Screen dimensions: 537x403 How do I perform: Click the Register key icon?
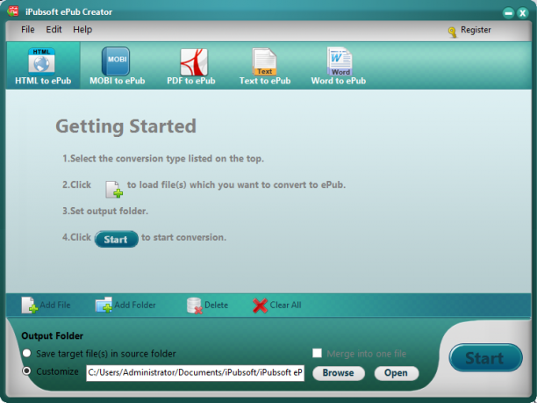[453, 32]
